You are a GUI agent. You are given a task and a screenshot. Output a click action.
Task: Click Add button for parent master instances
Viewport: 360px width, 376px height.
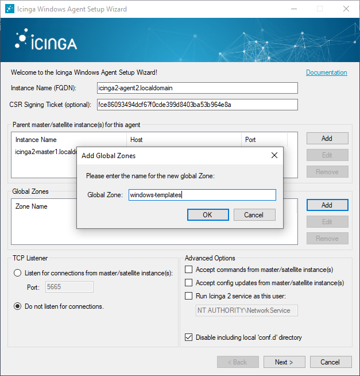pos(327,139)
